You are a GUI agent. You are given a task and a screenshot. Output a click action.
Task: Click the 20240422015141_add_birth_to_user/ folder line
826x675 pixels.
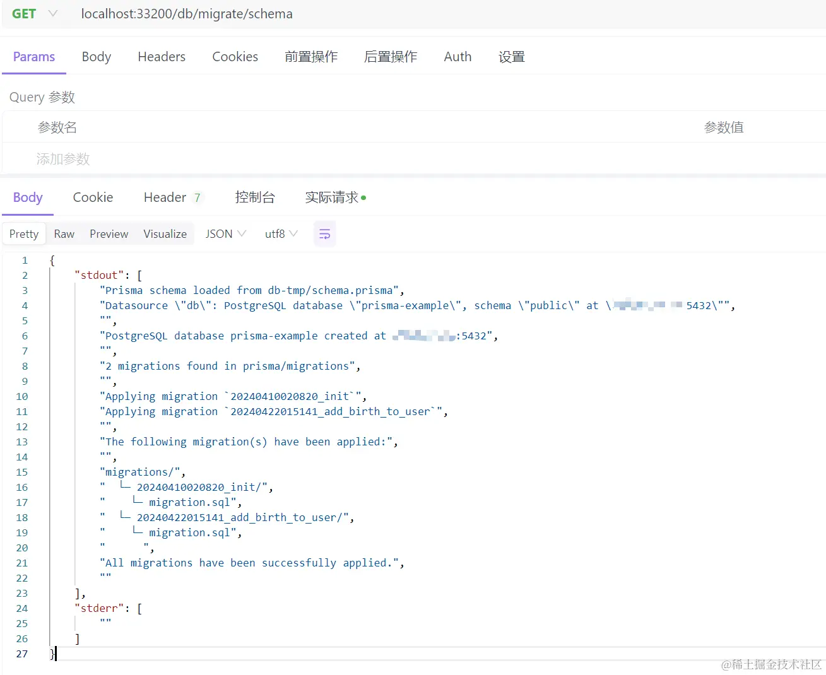[227, 518]
